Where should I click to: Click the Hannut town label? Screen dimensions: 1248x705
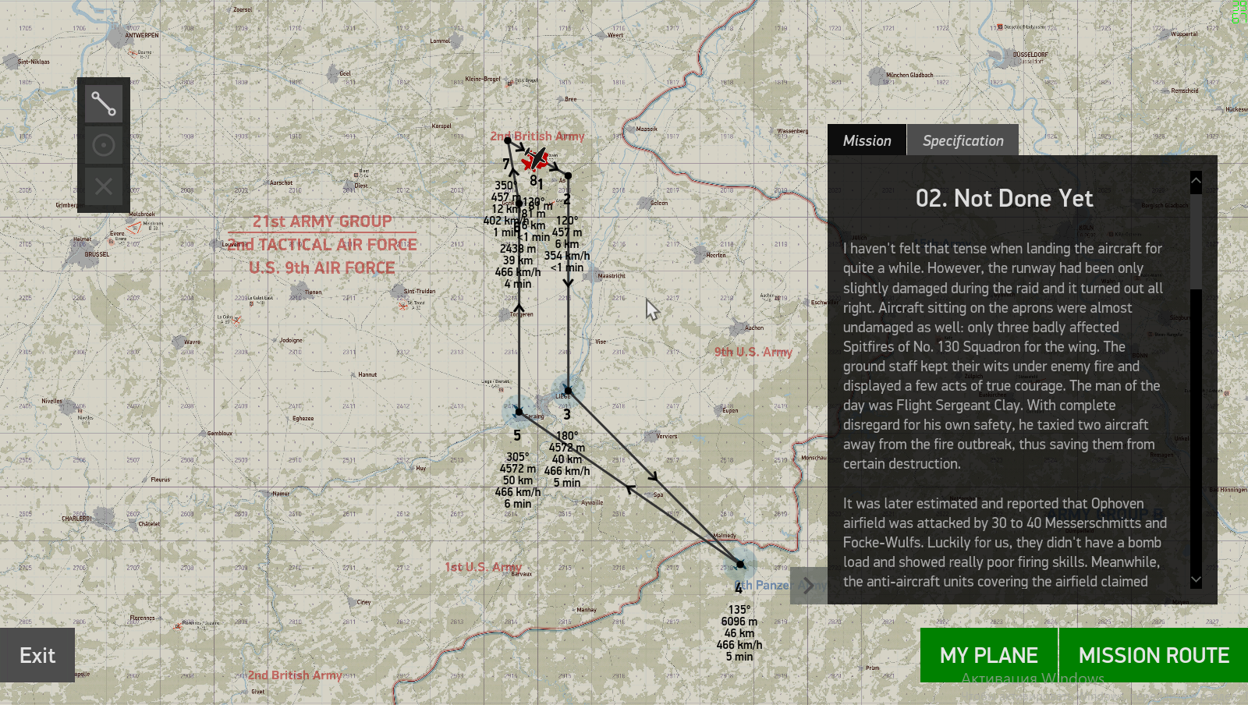click(x=367, y=374)
